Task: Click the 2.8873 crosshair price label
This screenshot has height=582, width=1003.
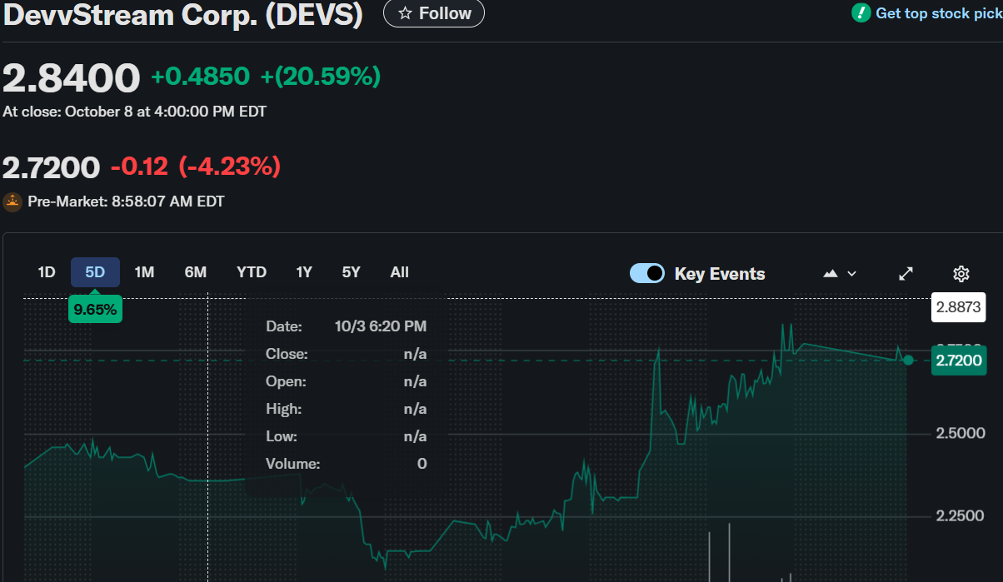Action: click(x=958, y=307)
